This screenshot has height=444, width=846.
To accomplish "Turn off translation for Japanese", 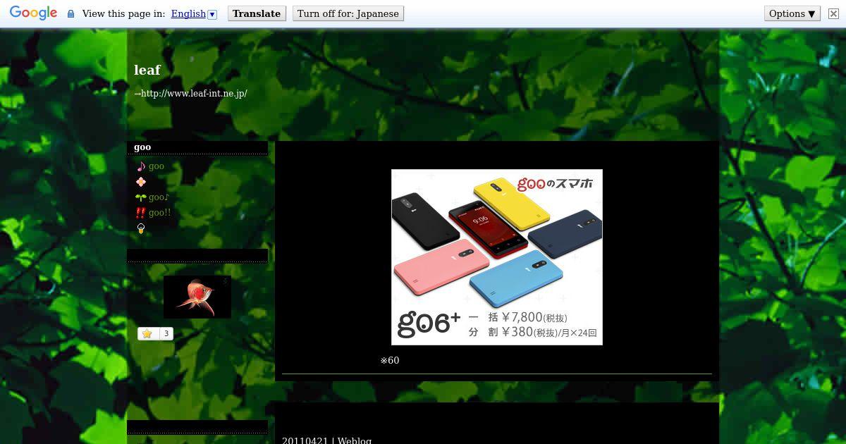I will click(x=348, y=13).
